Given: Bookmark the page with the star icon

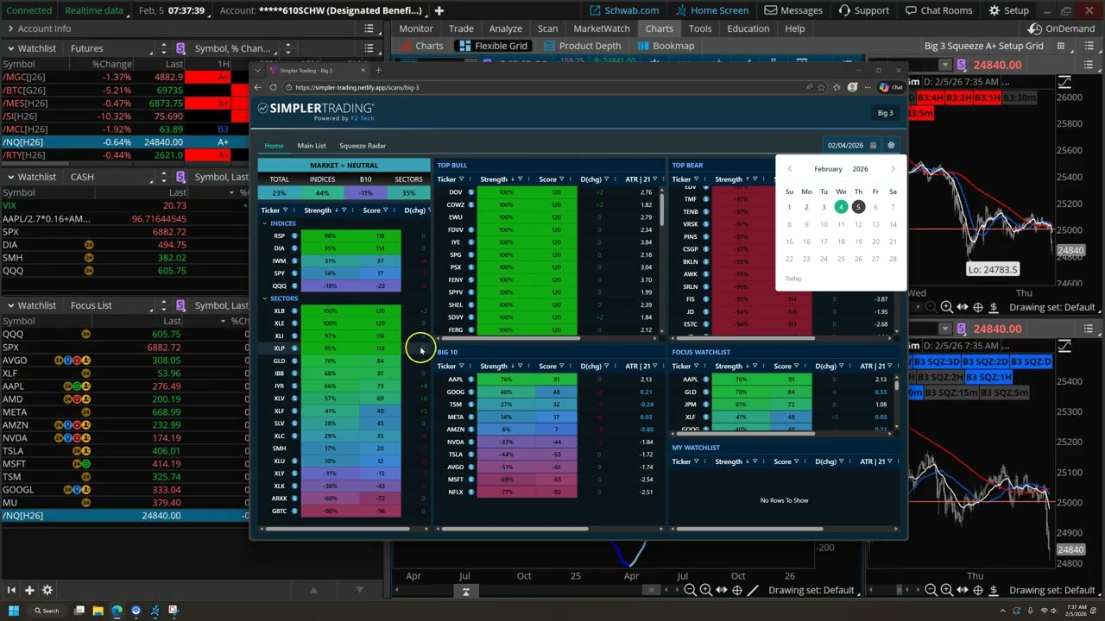Looking at the screenshot, I should pos(822,87).
